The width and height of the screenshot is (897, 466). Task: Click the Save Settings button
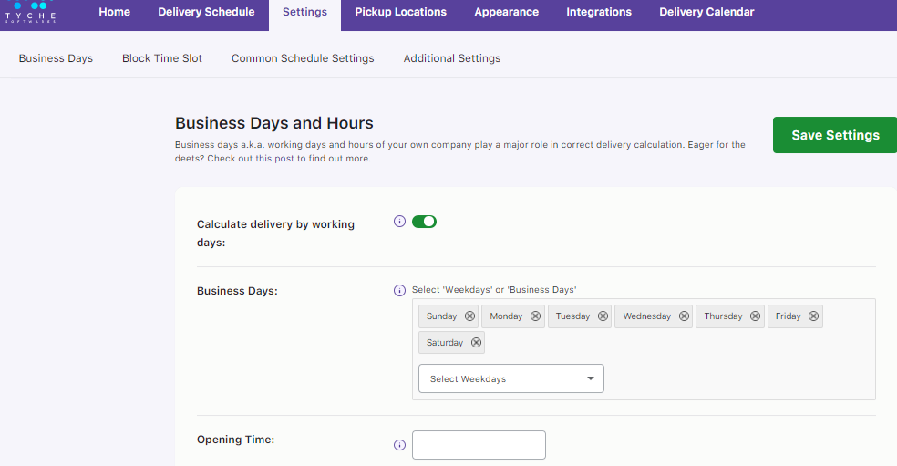(x=835, y=135)
